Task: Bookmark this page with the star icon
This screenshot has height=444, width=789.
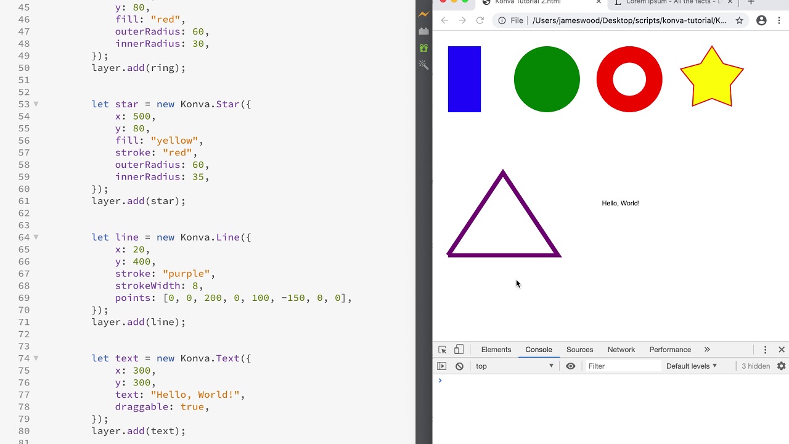Action: (739, 20)
